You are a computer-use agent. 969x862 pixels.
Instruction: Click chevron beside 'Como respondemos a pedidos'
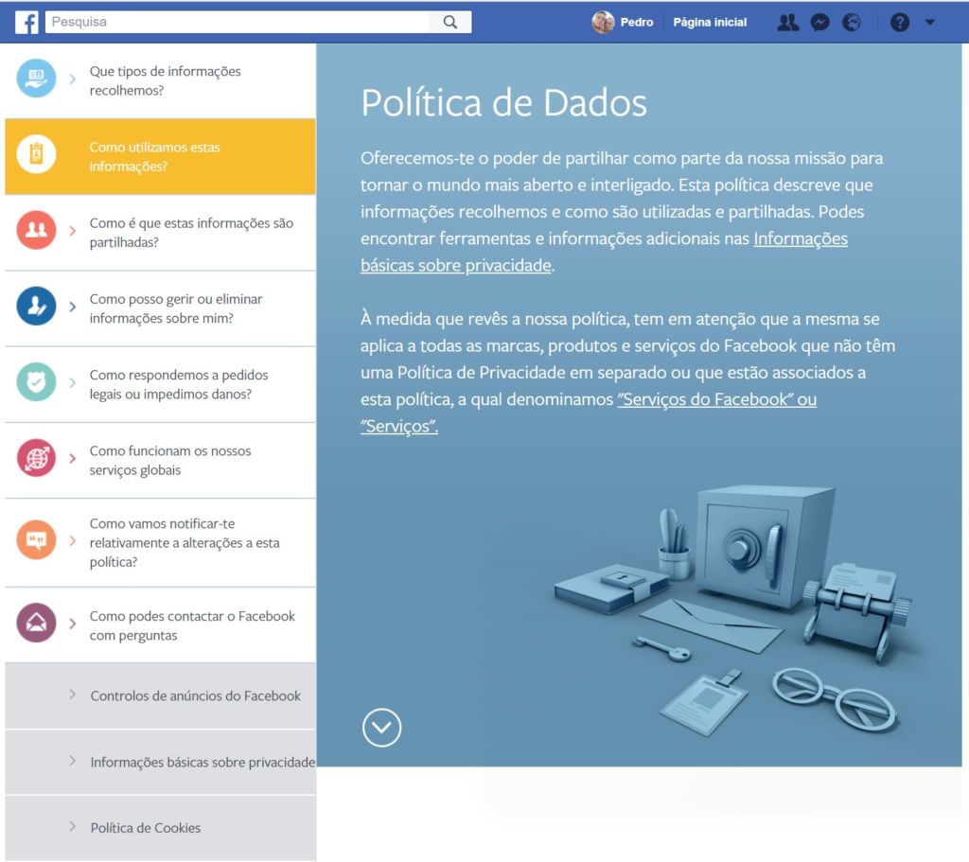coord(72,382)
